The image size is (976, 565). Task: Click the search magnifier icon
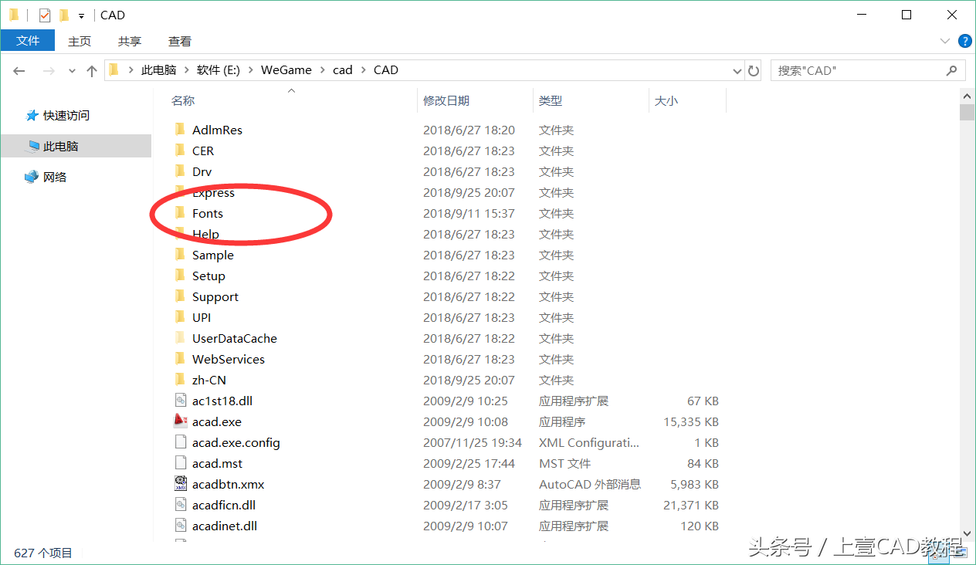951,70
